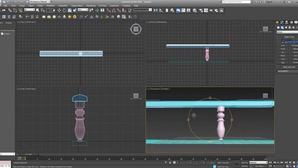Open the Tools menu
The height and width of the screenshot is (168, 298).
coord(13,6)
